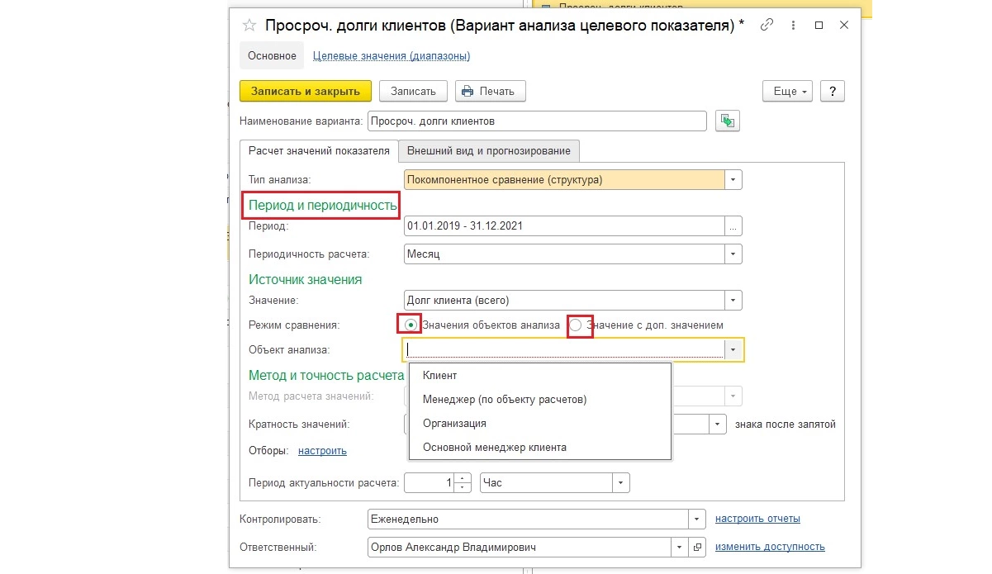Choose Организация from the dropdown list

(454, 424)
